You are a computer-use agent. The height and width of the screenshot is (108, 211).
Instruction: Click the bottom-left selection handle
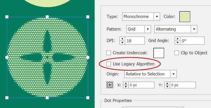click(x=7, y=98)
